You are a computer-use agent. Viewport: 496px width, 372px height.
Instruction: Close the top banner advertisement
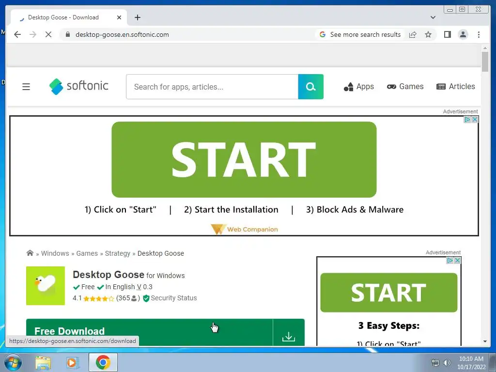pyautogui.click(x=475, y=120)
